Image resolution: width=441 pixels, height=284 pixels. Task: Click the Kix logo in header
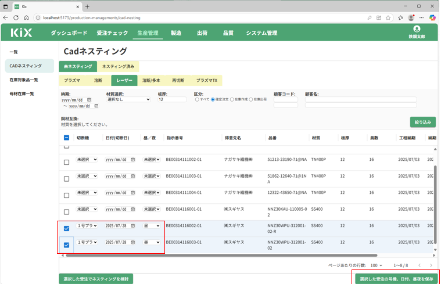pyautogui.click(x=21, y=33)
